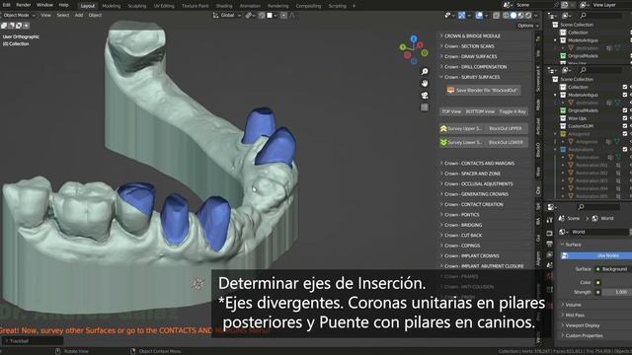
Task: Click yellow Color socket dot in World surface
Action: click(x=597, y=283)
